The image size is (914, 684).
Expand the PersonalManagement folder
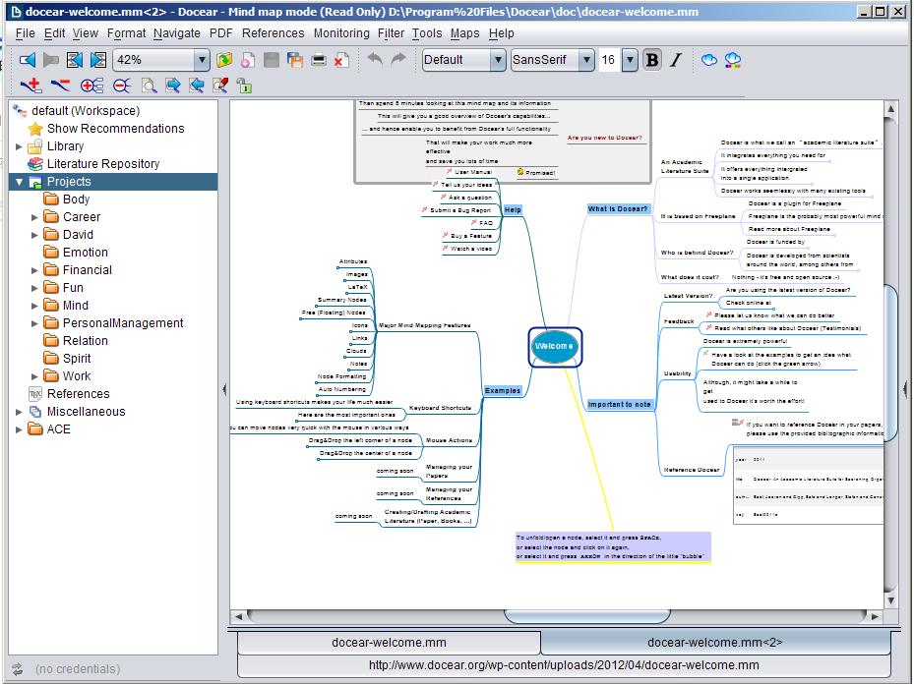[34, 323]
